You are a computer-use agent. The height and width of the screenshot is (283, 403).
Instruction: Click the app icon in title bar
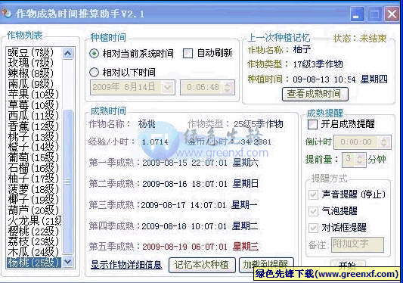coord(7,13)
